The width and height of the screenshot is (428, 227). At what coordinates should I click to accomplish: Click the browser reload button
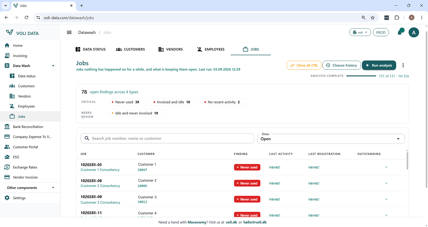tap(26, 18)
